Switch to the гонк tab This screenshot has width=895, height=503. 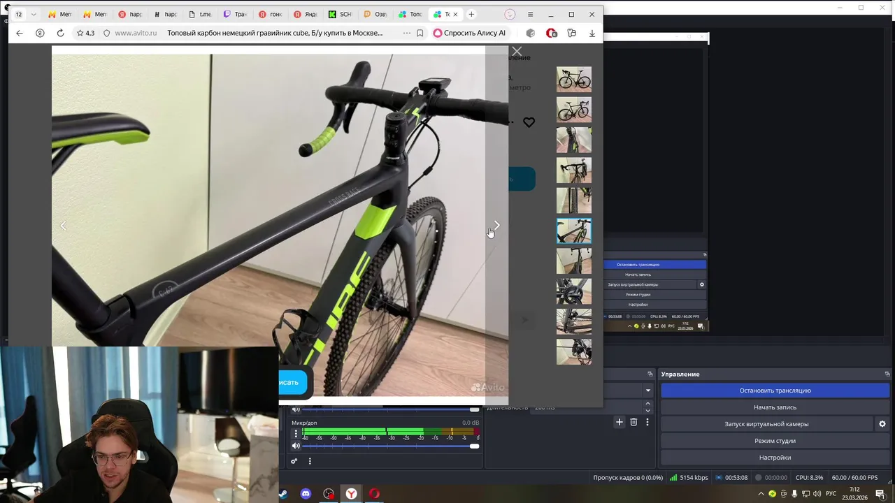tap(270, 14)
